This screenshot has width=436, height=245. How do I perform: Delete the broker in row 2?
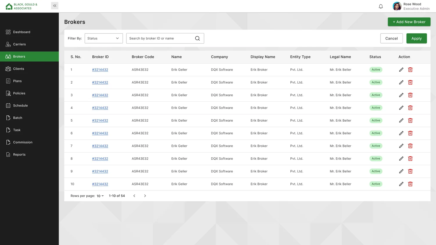click(x=410, y=82)
